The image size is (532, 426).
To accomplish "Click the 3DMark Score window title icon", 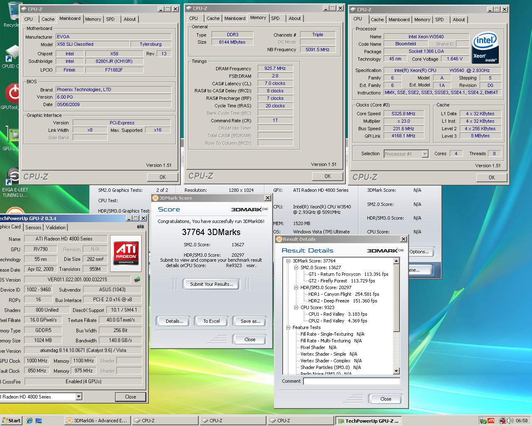I will [155, 198].
